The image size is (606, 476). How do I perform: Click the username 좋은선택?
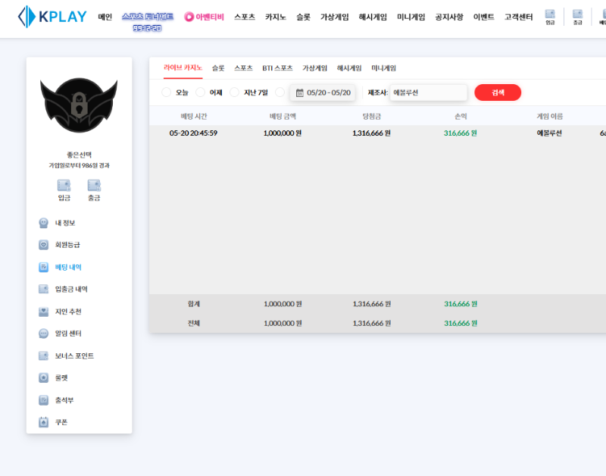pyautogui.click(x=79, y=155)
